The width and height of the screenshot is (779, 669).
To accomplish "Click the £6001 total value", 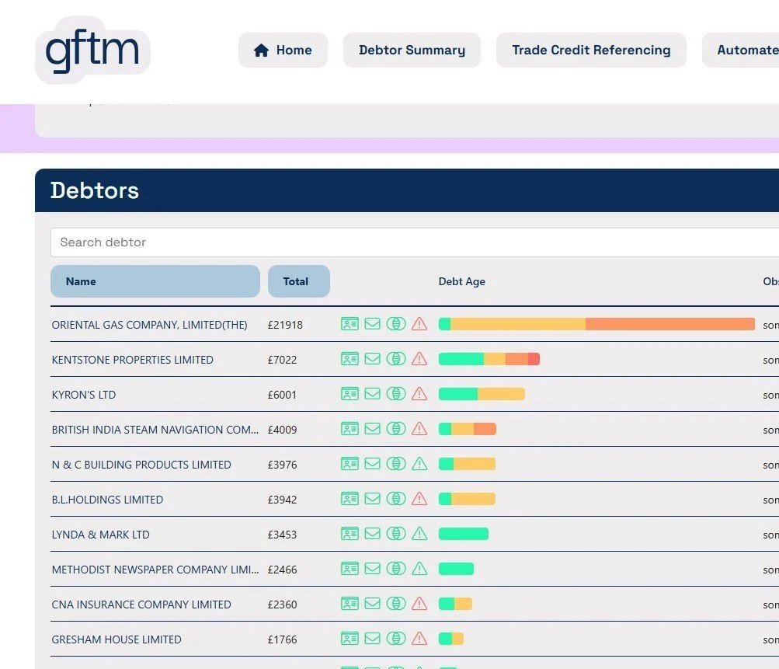I will point(282,395).
